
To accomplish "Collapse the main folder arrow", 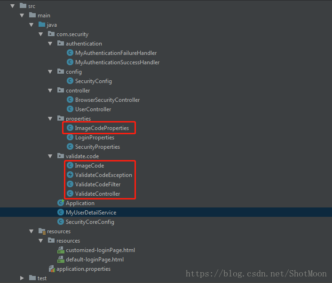I will coord(22,15).
